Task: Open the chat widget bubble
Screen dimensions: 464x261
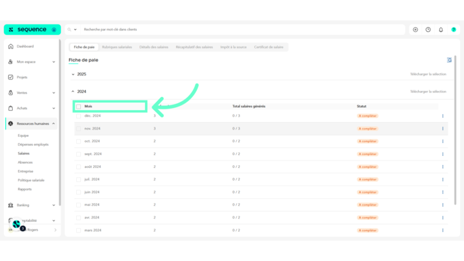Action: tap(17, 224)
